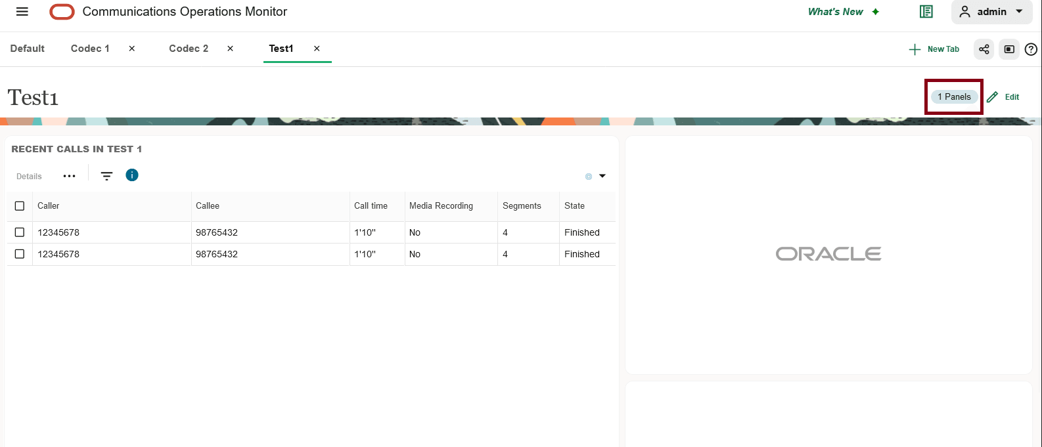This screenshot has height=447, width=1042.
Task: Click the New Tab button
Action: [934, 49]
